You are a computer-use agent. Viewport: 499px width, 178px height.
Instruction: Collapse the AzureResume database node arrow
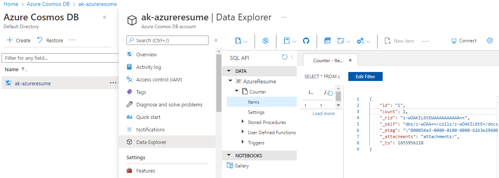tap(230, 81)
